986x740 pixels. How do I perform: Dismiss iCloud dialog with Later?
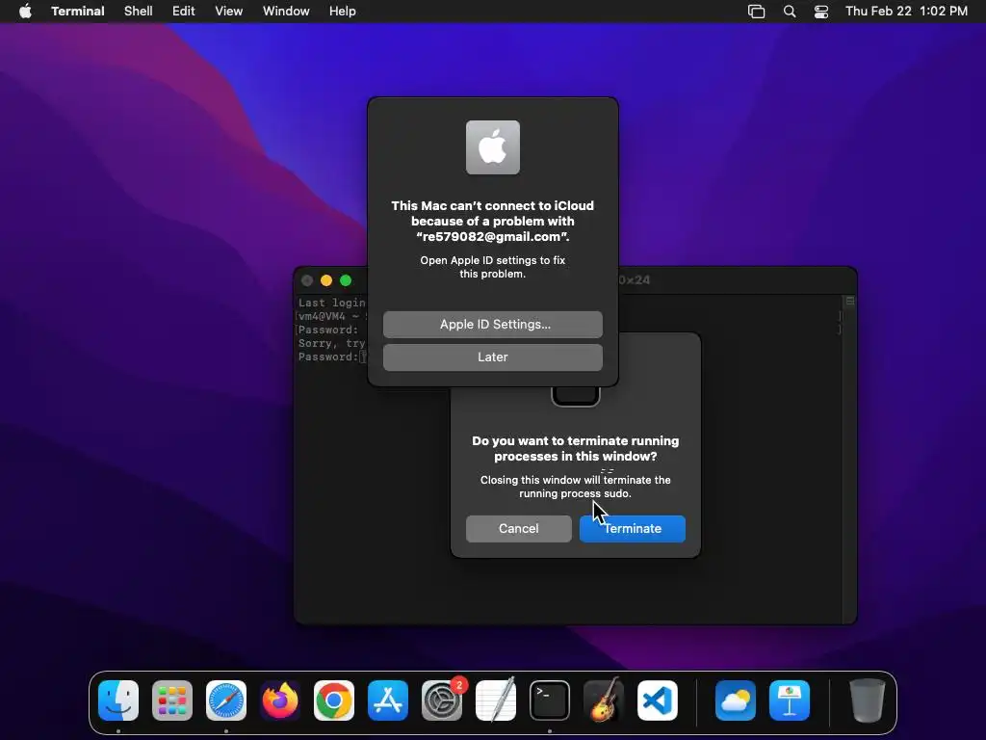point(493,357)
